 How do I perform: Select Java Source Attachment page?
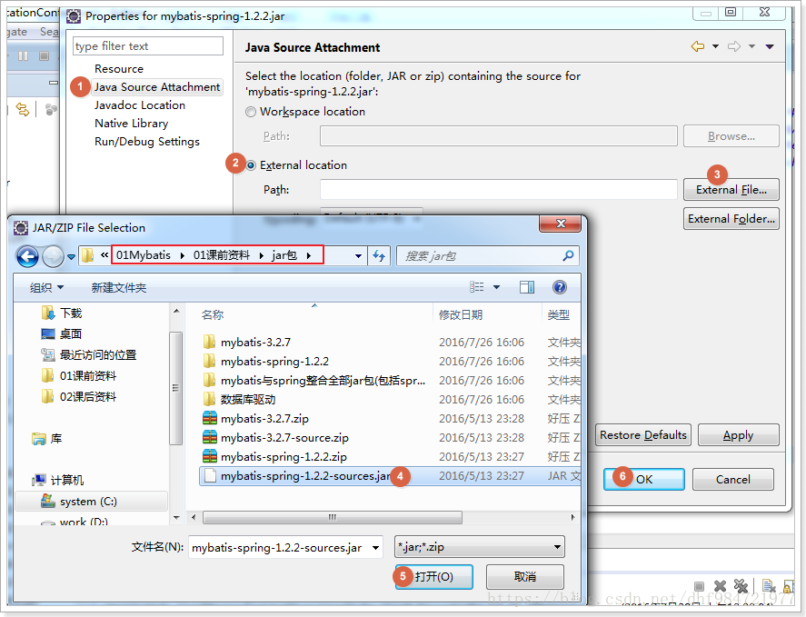[x=157, y=87]
